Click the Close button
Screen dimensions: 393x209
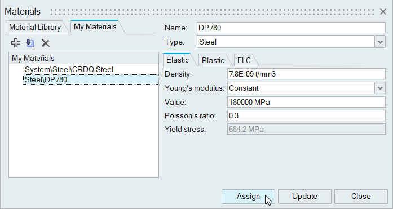click(x=361, y=196)
